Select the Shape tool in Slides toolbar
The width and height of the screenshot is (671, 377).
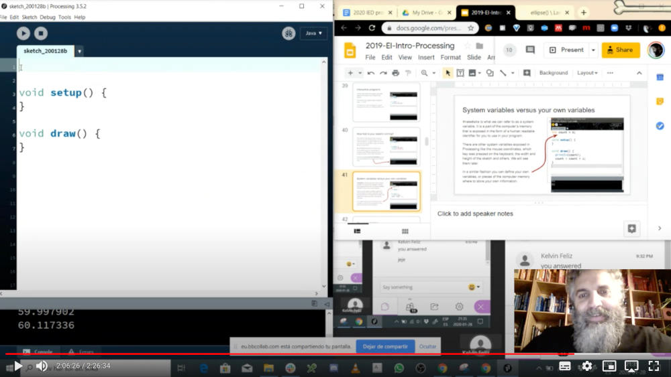tap(490, 73)
